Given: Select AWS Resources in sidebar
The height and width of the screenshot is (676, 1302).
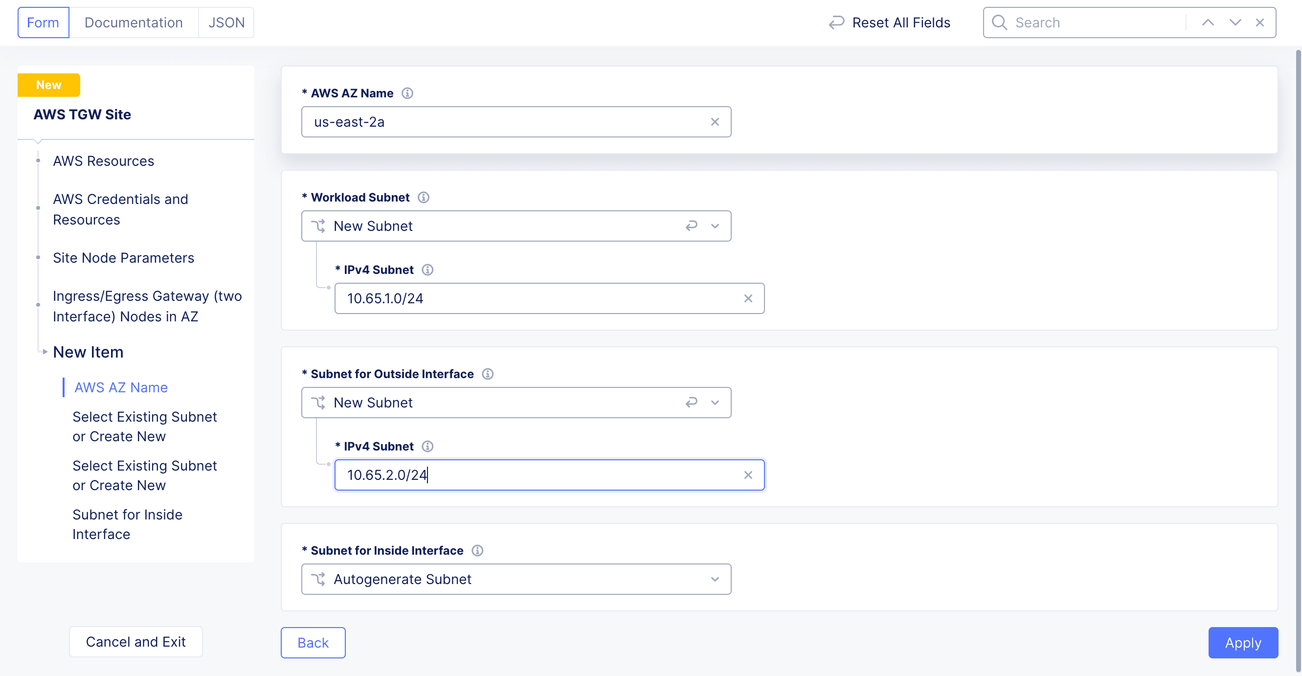Looking at the screenshot, I should point(103,161).
